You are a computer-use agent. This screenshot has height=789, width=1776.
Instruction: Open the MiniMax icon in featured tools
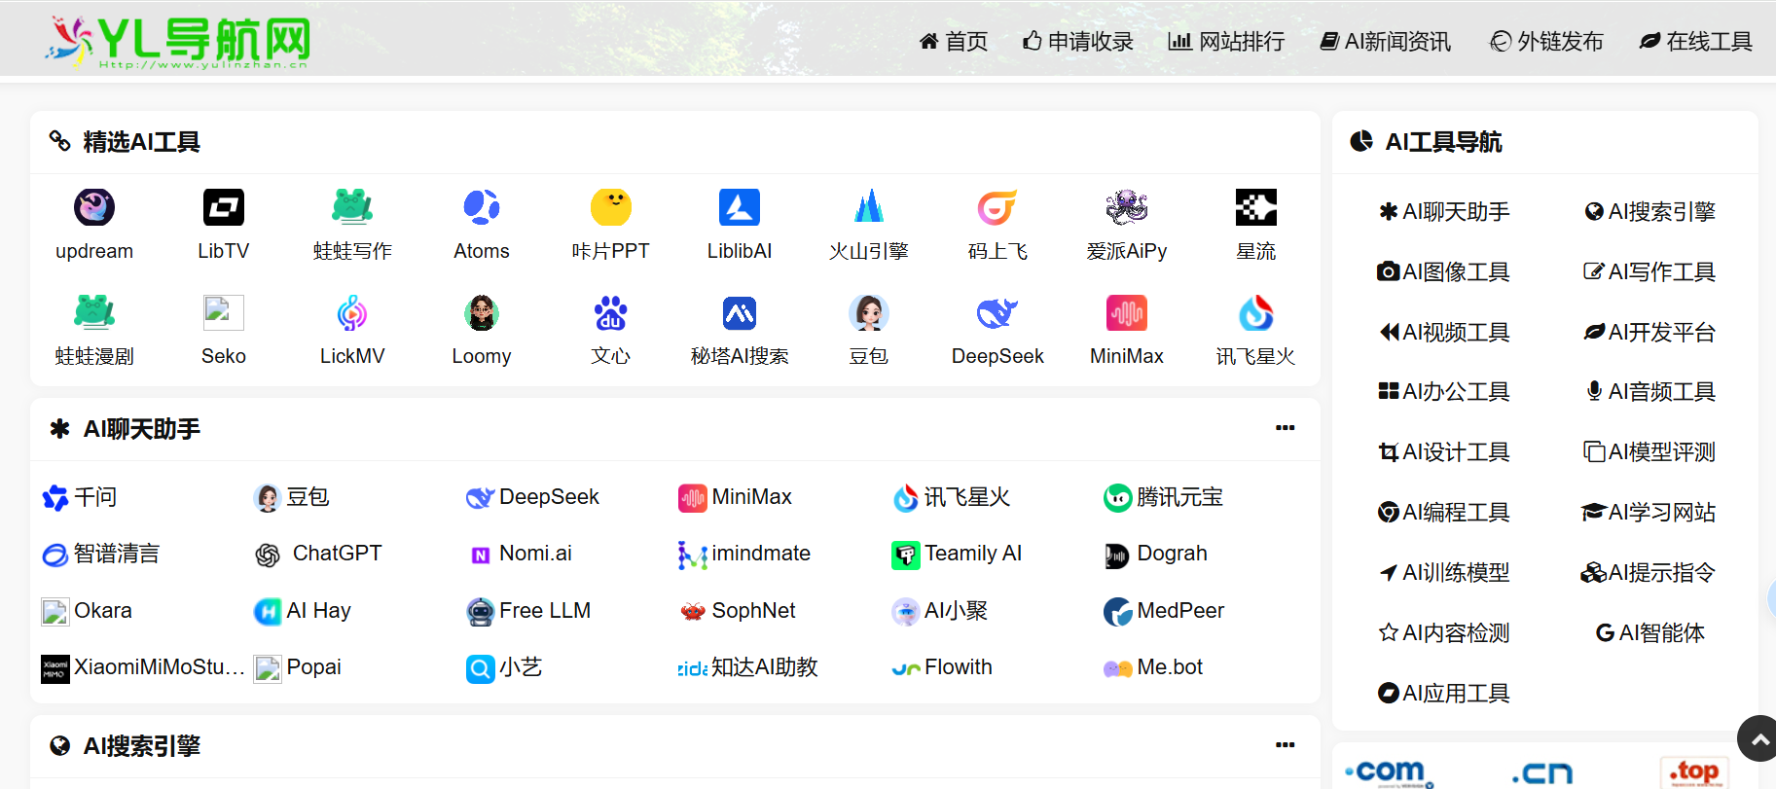coord(1127,313)
